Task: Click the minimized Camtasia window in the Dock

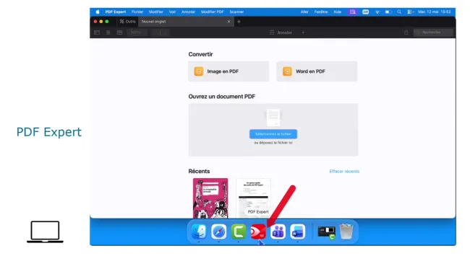Action: 326,232
